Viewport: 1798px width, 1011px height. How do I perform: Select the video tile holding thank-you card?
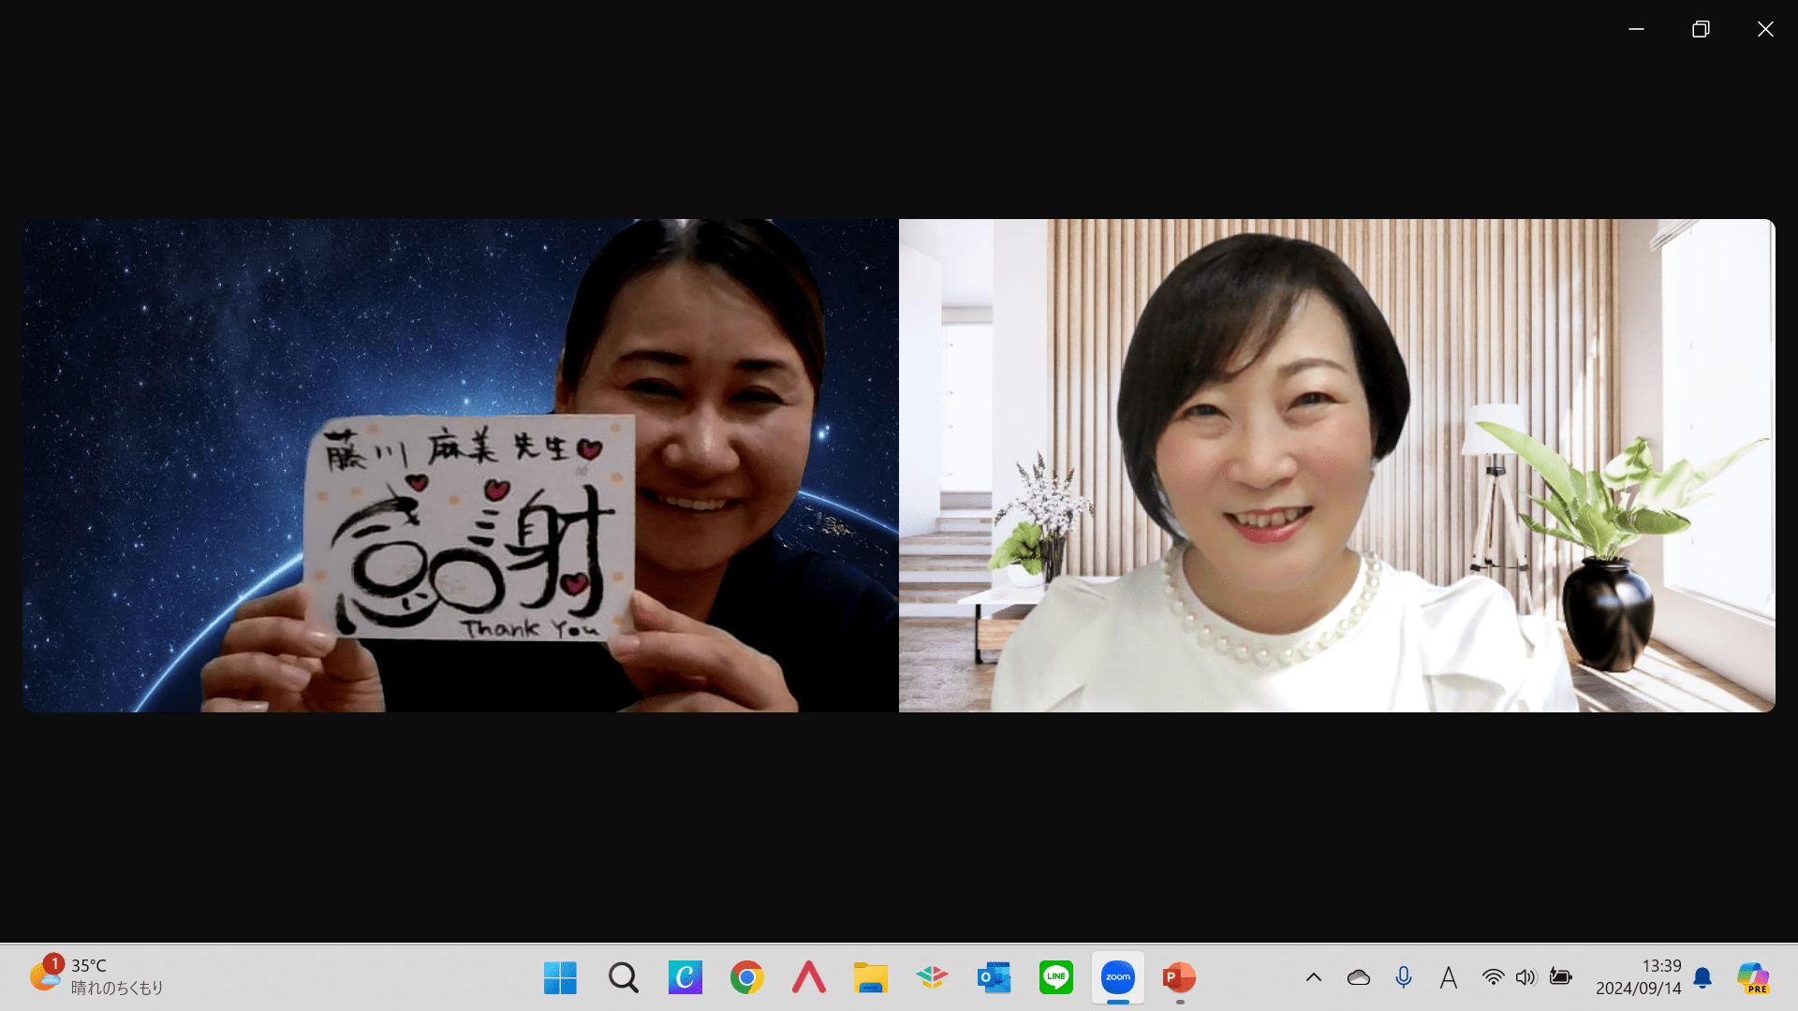tap(460, 465)
